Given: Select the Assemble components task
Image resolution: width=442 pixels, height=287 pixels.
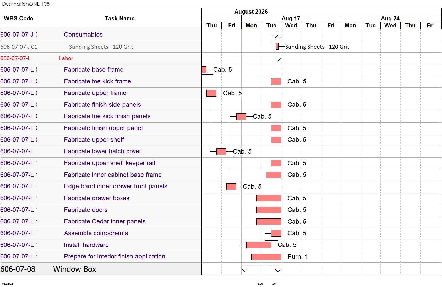Looking at the screenshot, I should (96, 233).
